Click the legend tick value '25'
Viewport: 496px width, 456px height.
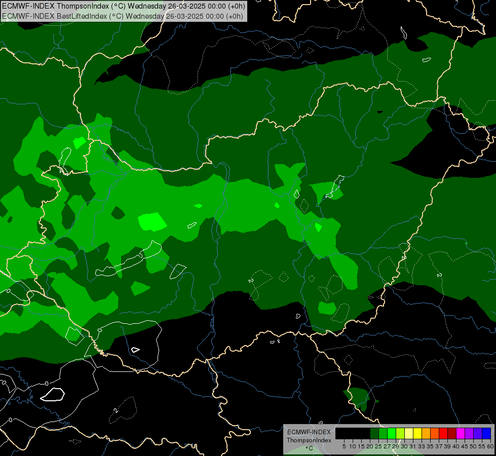(x=378, y=446)
